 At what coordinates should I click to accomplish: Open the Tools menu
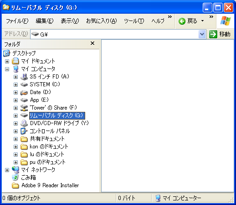tap(134, 21)
